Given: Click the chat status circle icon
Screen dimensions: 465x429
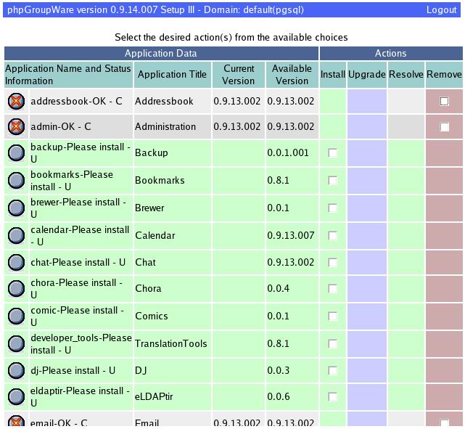Looking at the screenshot, I should 16,262.
